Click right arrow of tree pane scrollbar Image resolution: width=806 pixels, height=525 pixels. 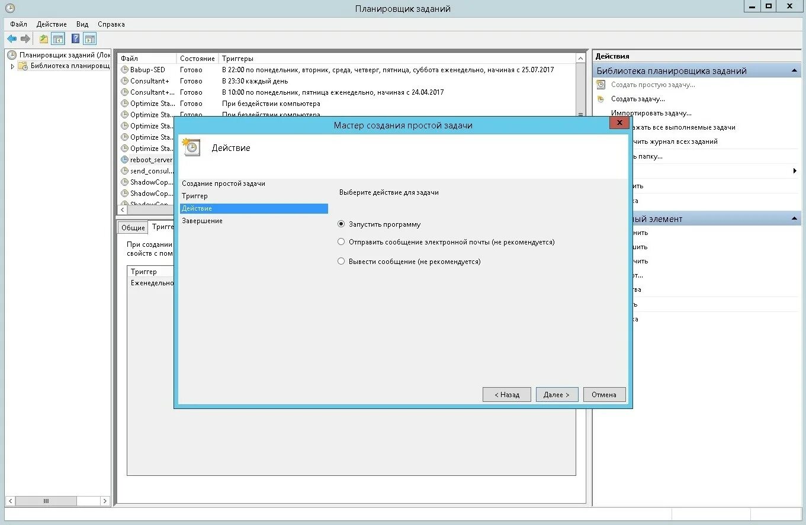(105, 501)
